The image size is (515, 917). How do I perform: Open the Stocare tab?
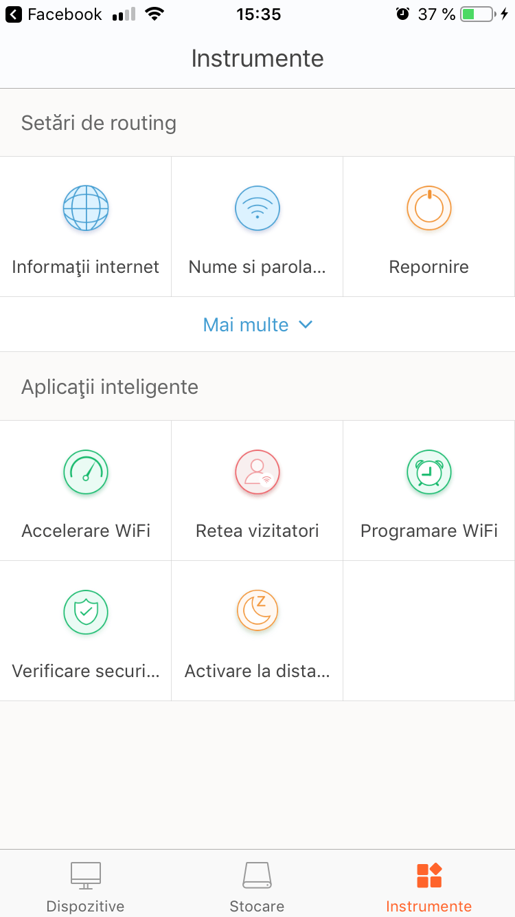coord(257,887)
